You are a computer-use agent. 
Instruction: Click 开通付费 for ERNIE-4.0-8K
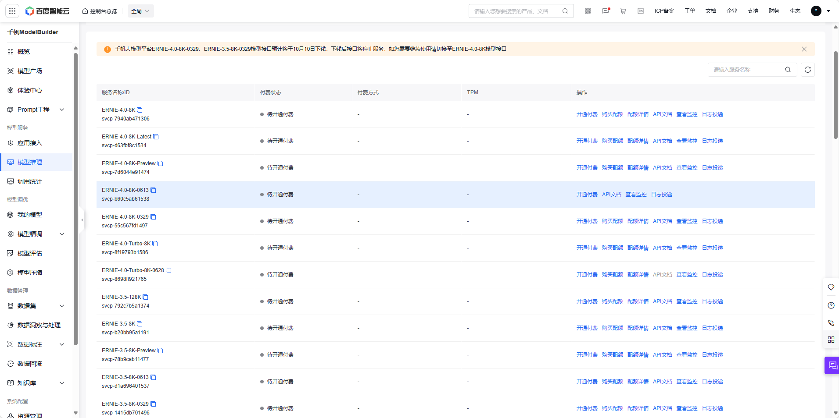click(587, 114)
